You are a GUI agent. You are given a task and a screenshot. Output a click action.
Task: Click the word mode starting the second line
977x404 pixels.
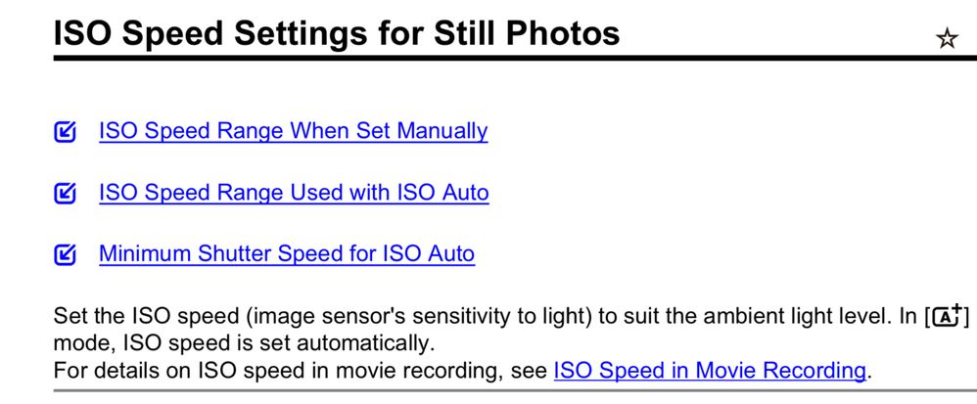(x=78, y=344)
